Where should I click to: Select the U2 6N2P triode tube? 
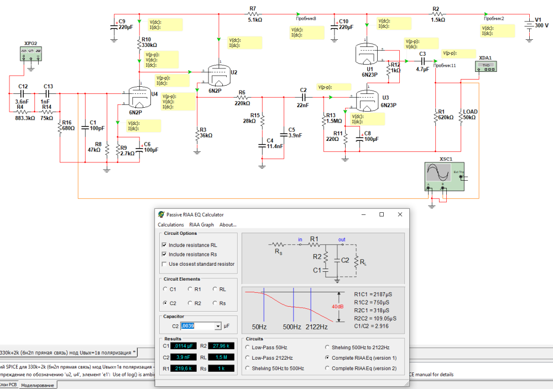(220, 71)
